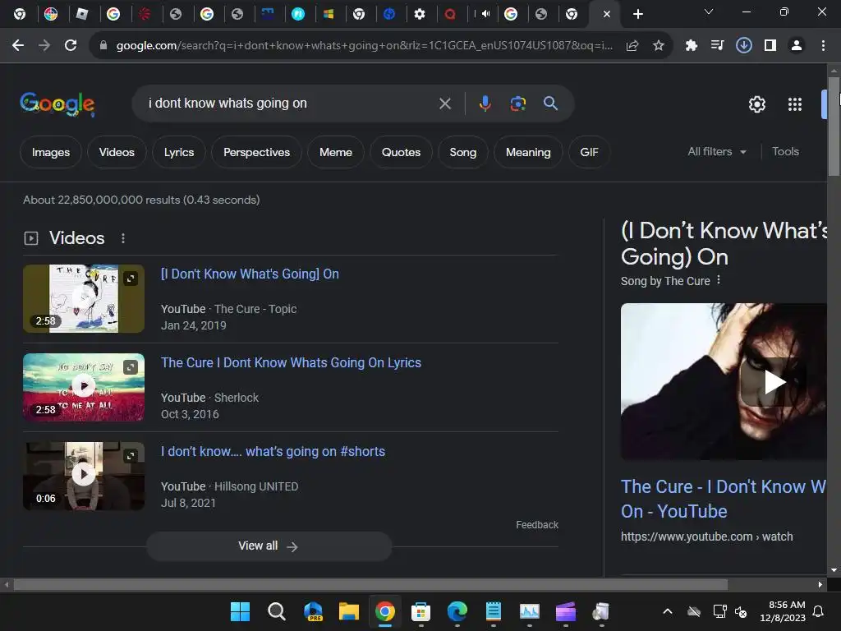Show hidden system tray icons
The image size is (841, 631).
click(x=667, y=611)
